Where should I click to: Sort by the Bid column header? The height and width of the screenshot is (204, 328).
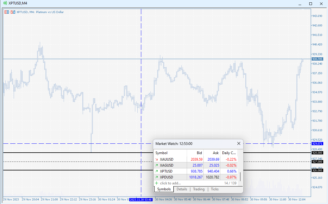pyautogui.click(x=195, y=153)
